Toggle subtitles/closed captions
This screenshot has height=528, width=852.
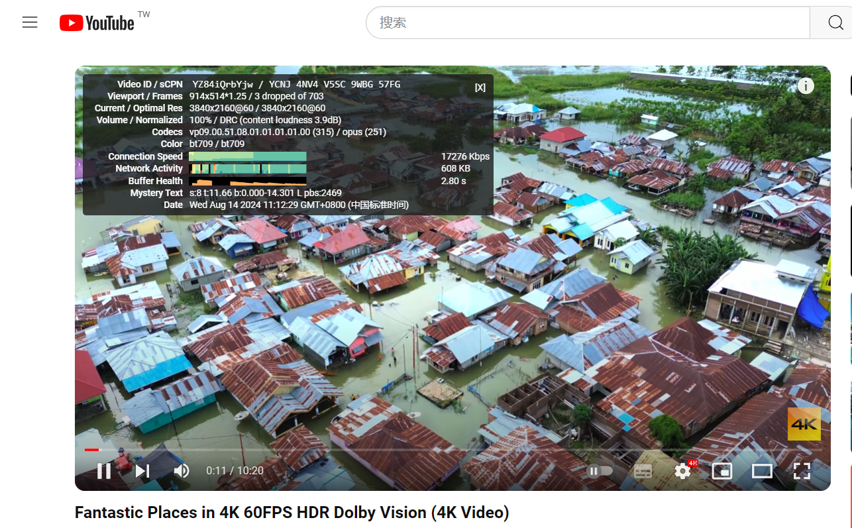[x=643, y=471]
